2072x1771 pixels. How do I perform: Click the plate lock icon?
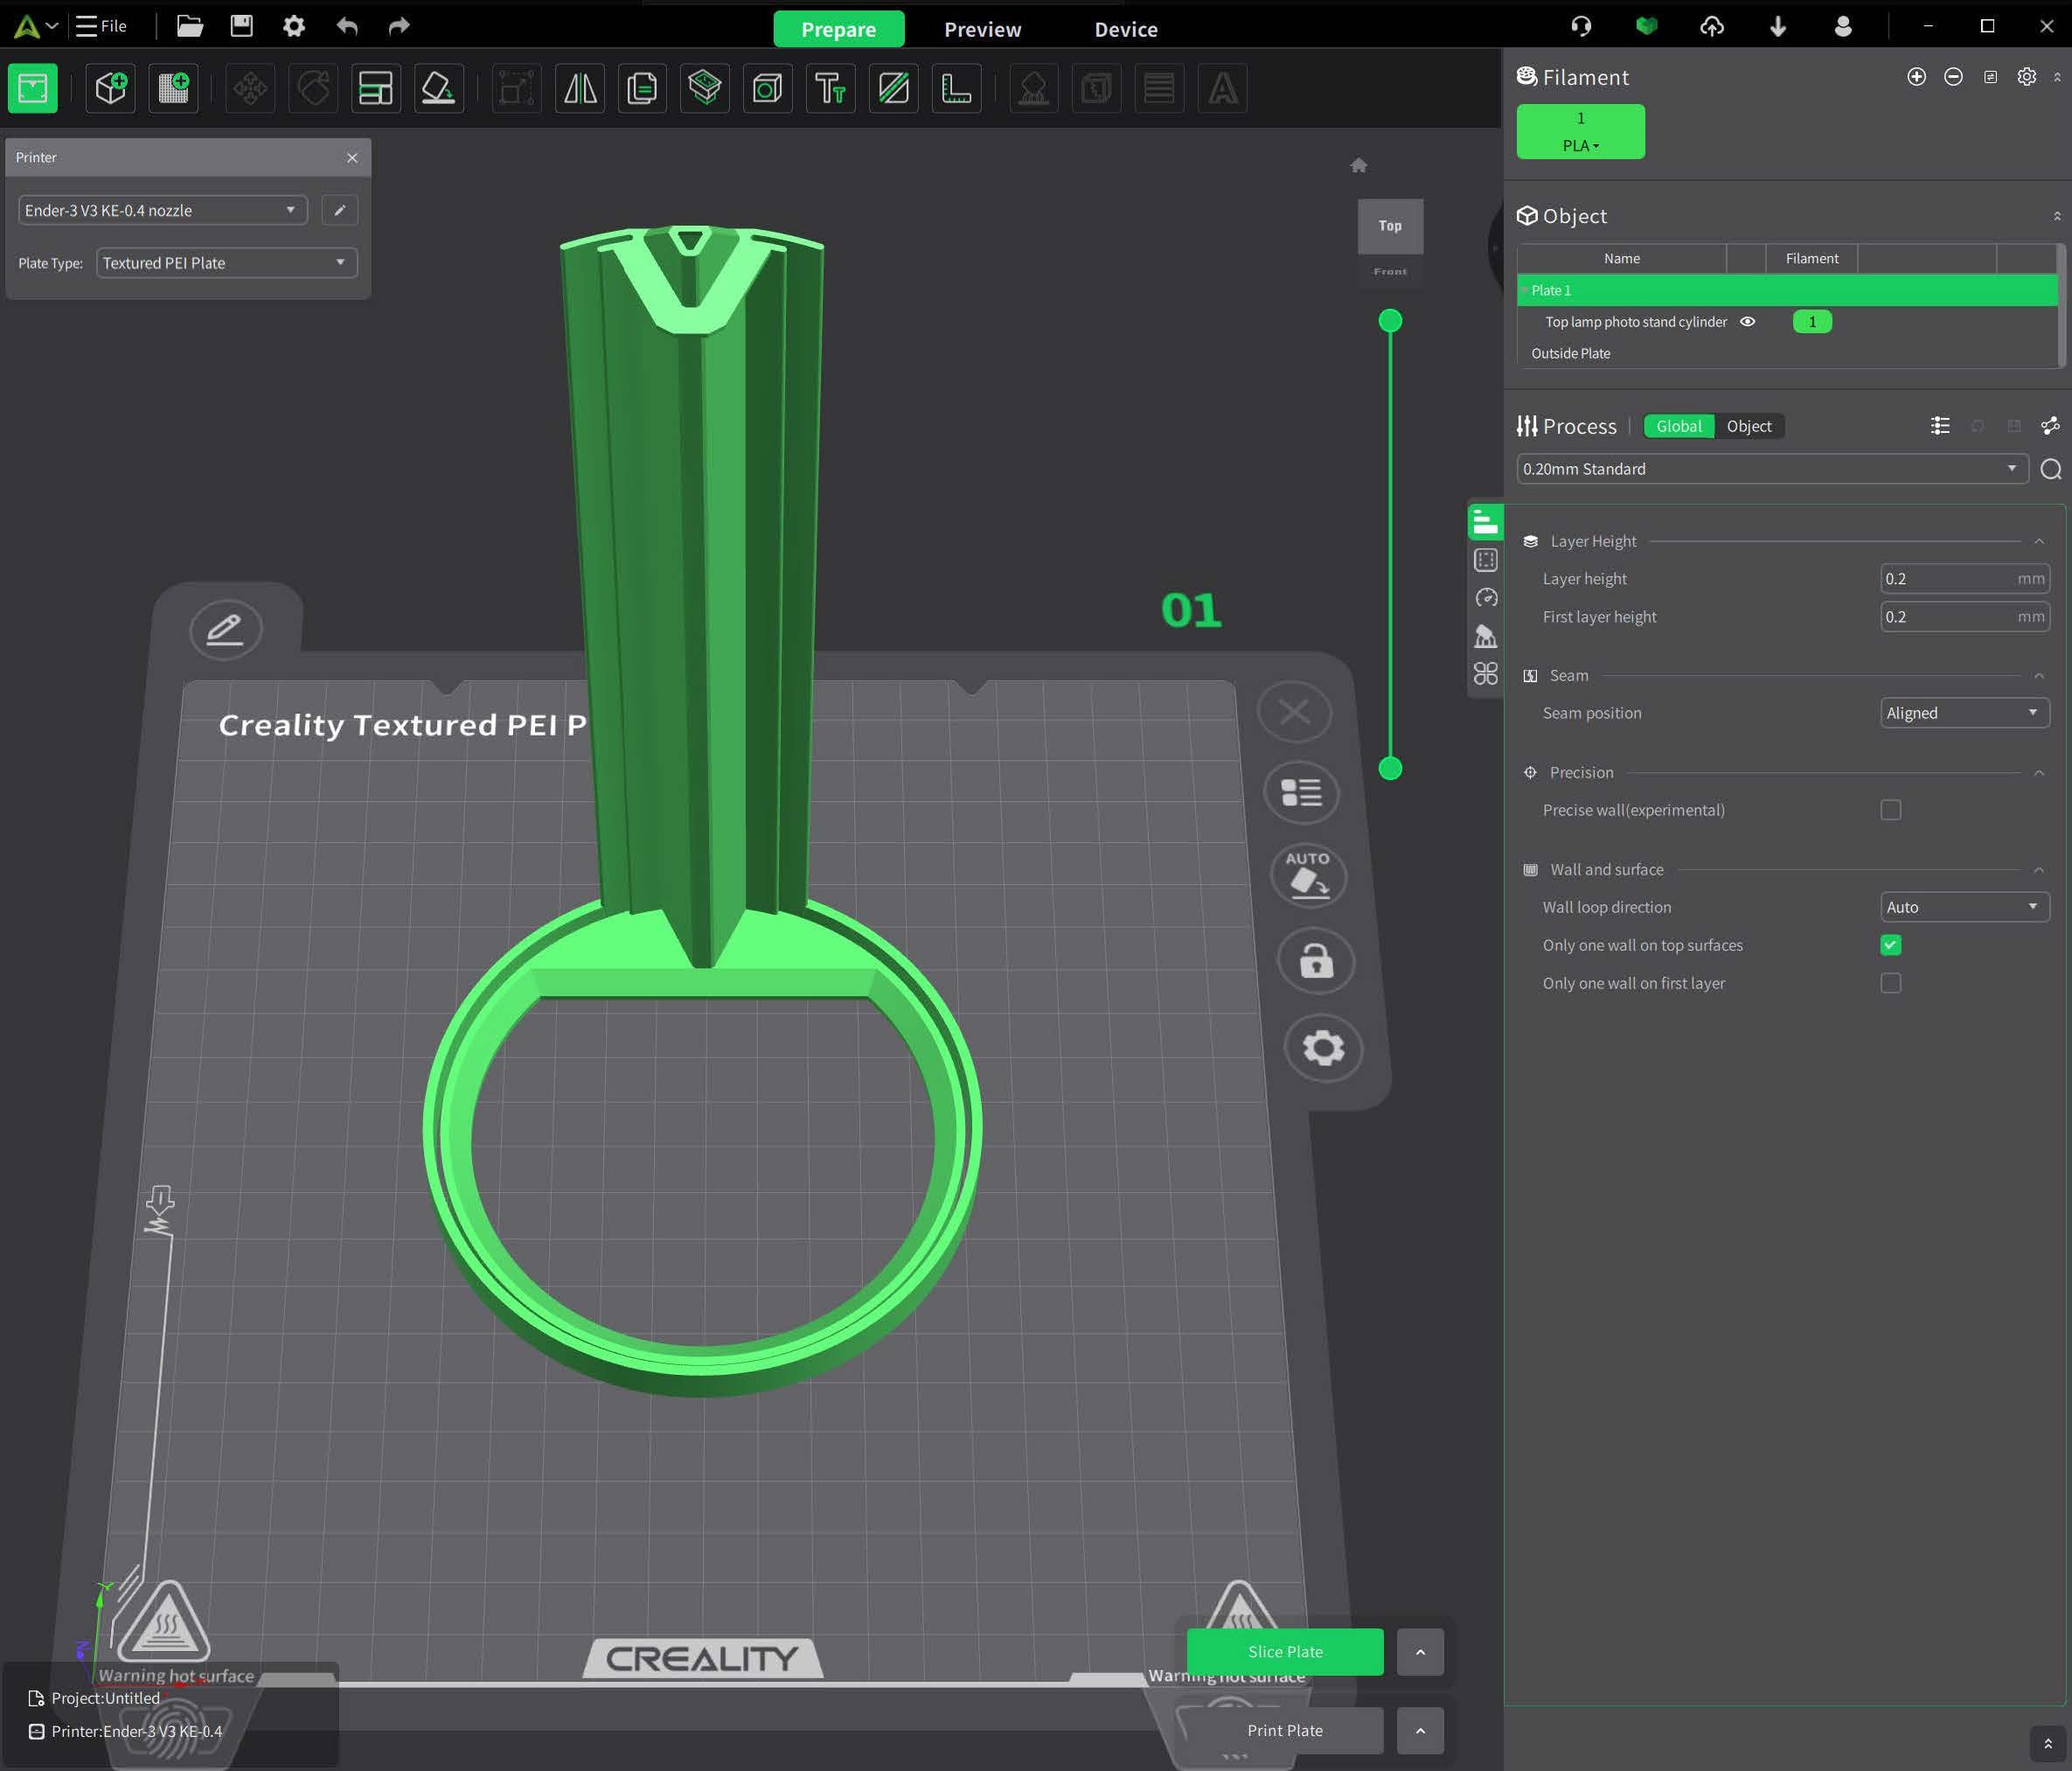(x=1316, y=961)
